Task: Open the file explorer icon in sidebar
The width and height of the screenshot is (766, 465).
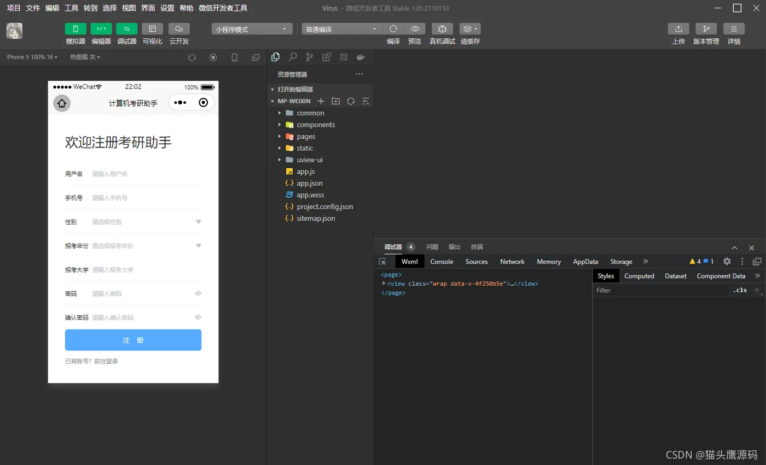Action: tap(276, 57)
